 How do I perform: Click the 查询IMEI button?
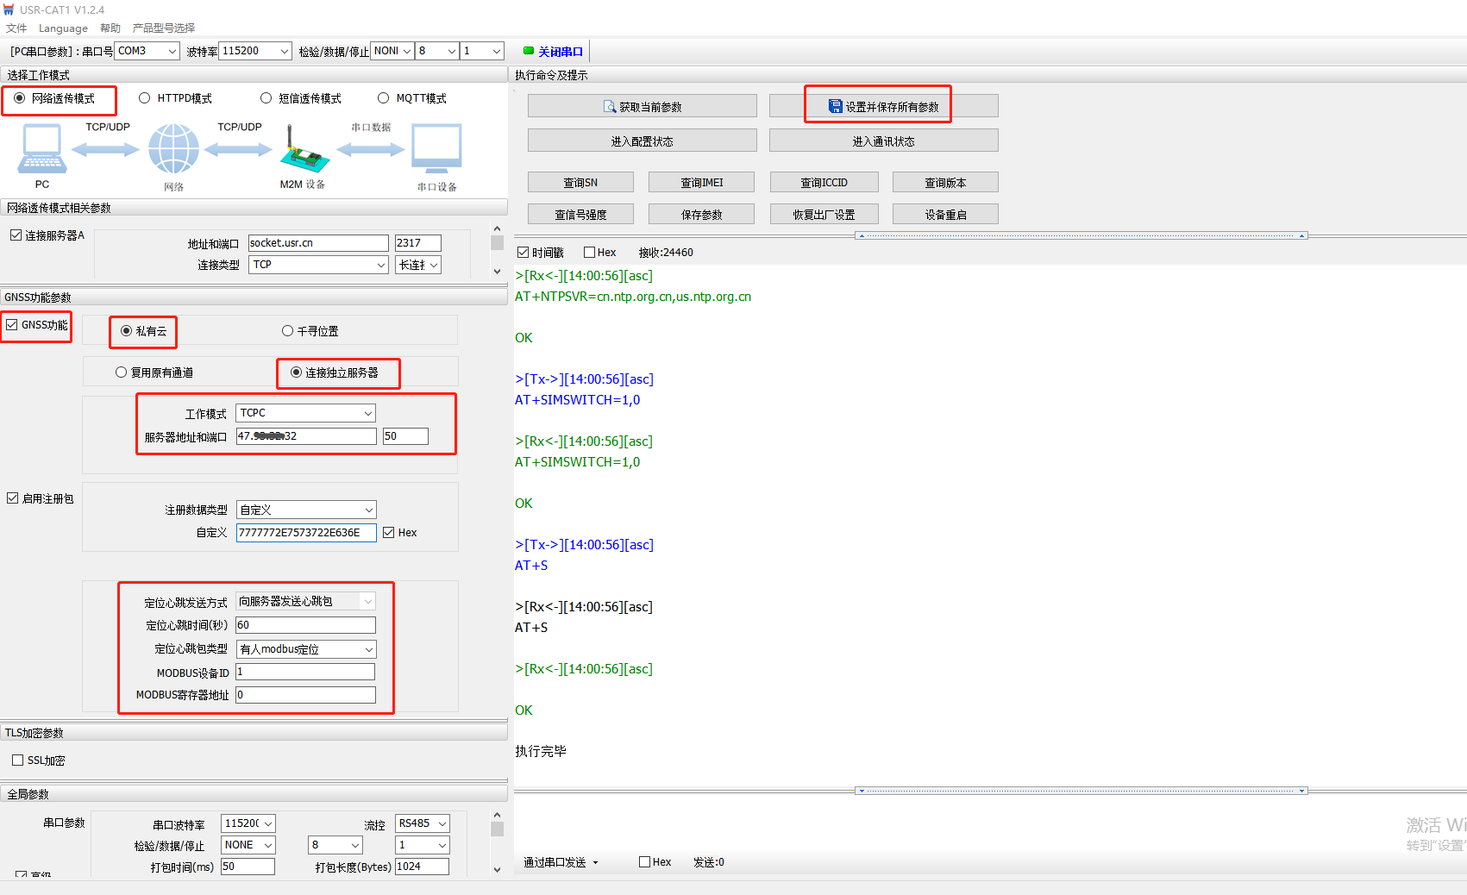point(701,183)
